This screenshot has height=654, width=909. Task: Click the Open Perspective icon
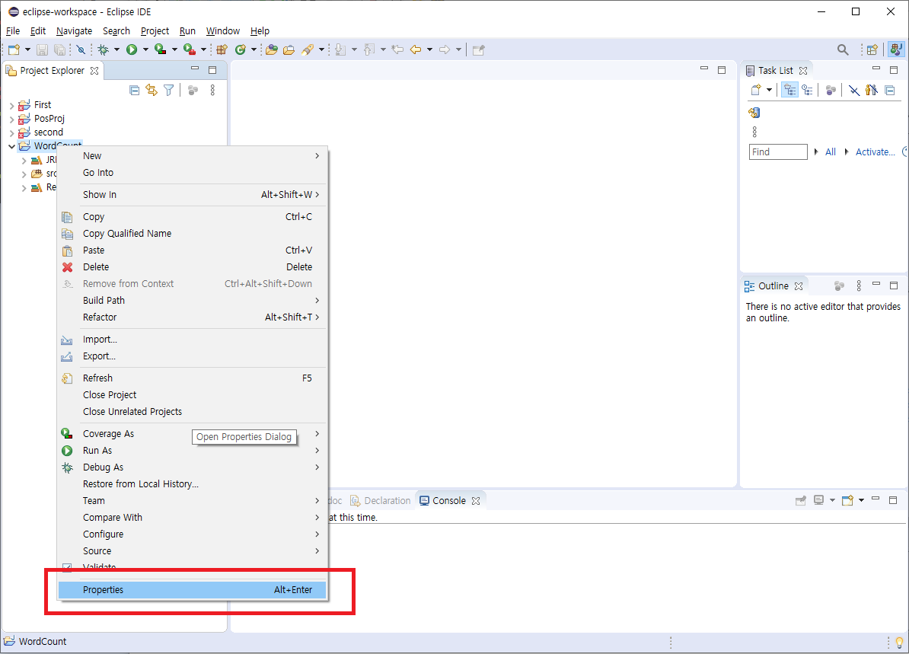pos(872,49)
